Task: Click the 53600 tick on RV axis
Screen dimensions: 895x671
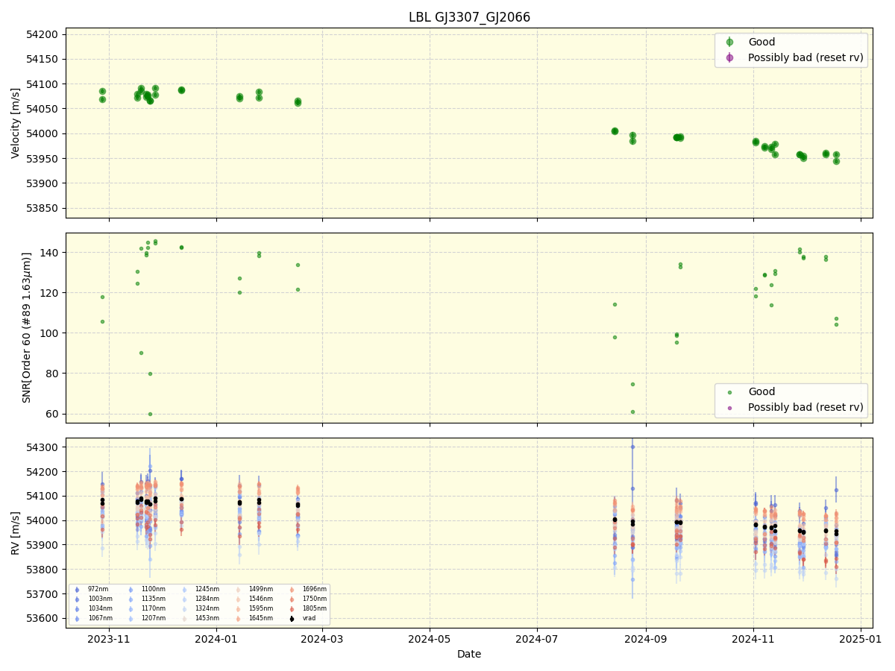Action: point(43,619)
